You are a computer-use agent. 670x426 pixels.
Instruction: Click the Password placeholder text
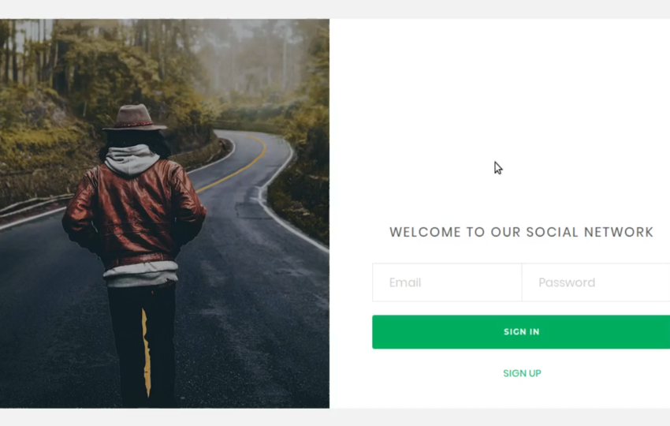tap(567, 282)
